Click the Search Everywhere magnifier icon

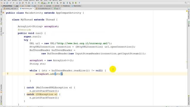tap(186, 3)
